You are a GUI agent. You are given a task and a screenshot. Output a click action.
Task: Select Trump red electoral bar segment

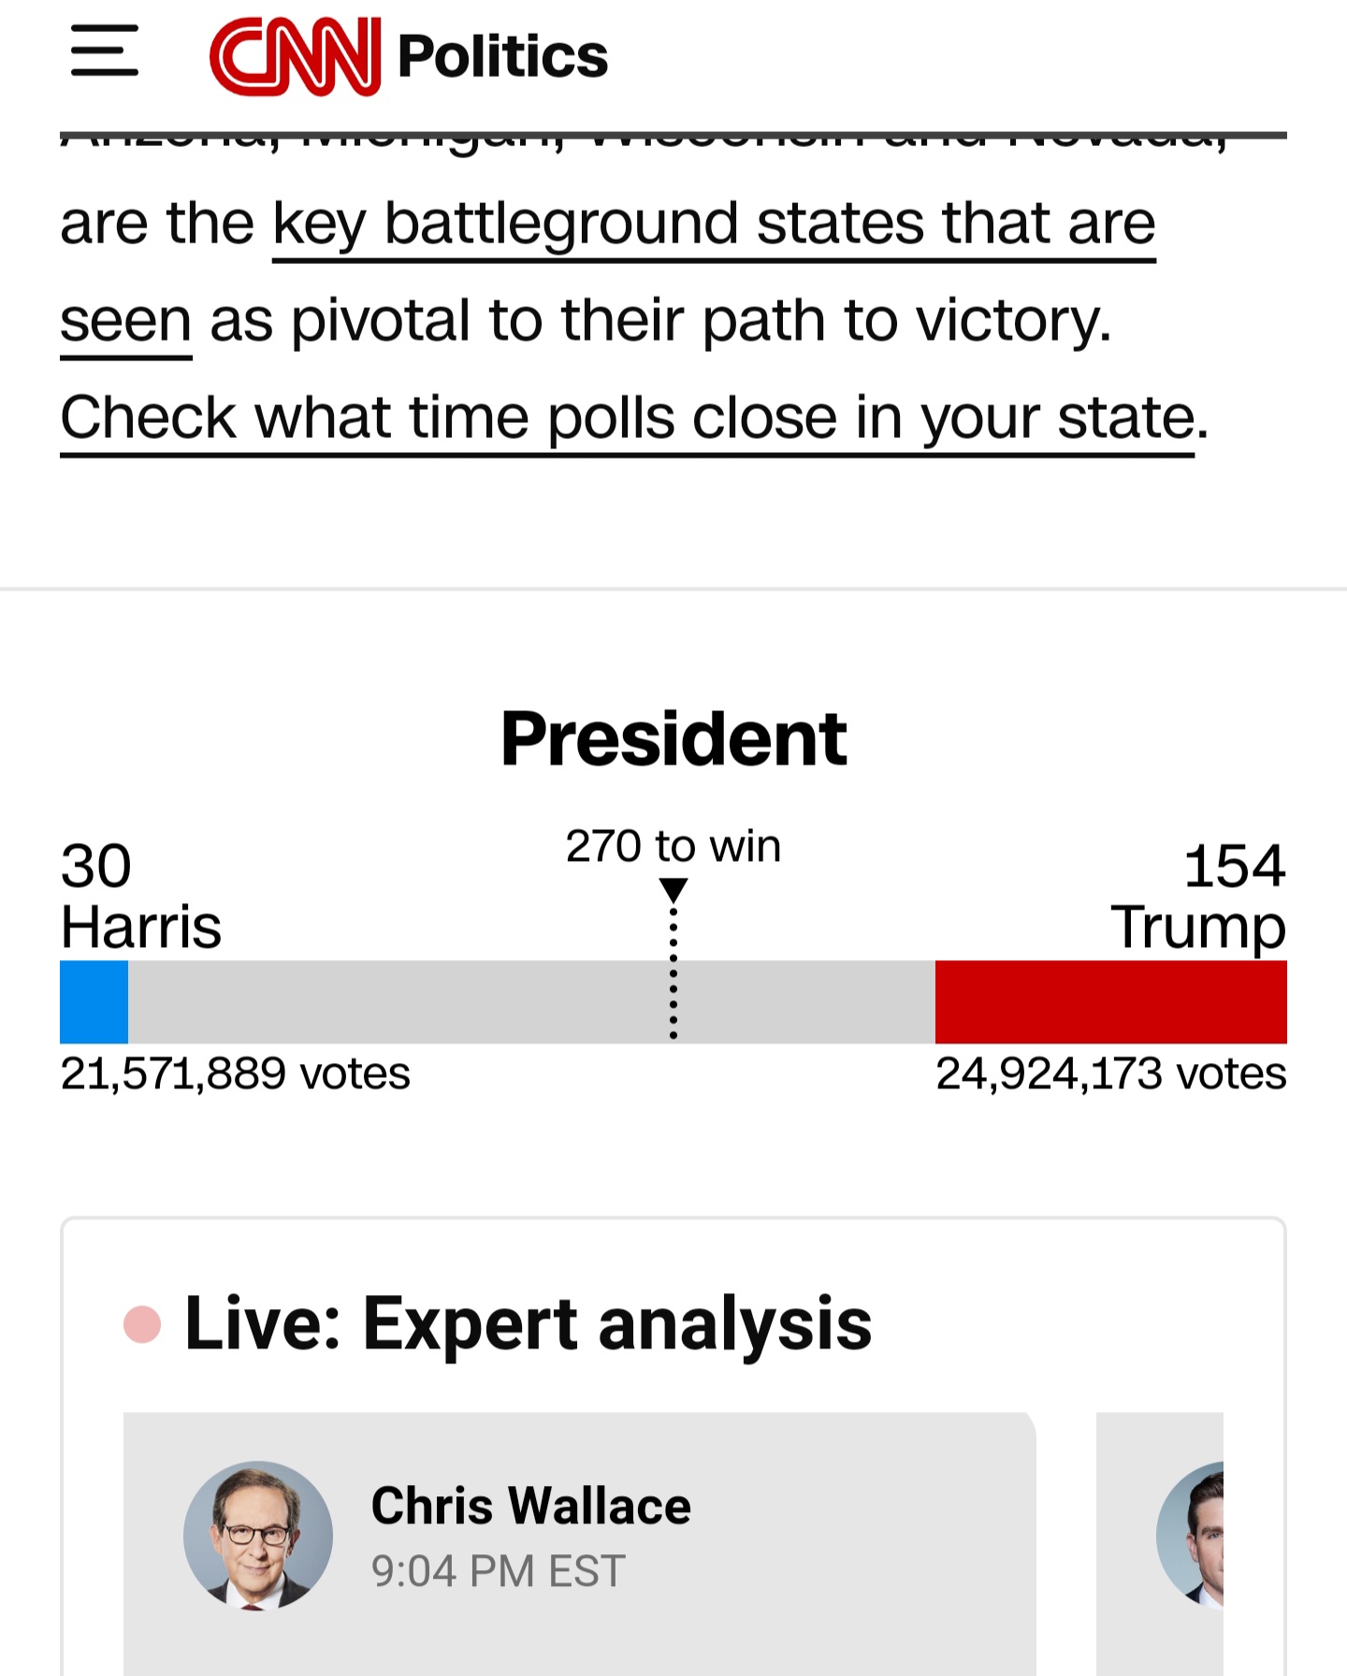[1111, 1001]
